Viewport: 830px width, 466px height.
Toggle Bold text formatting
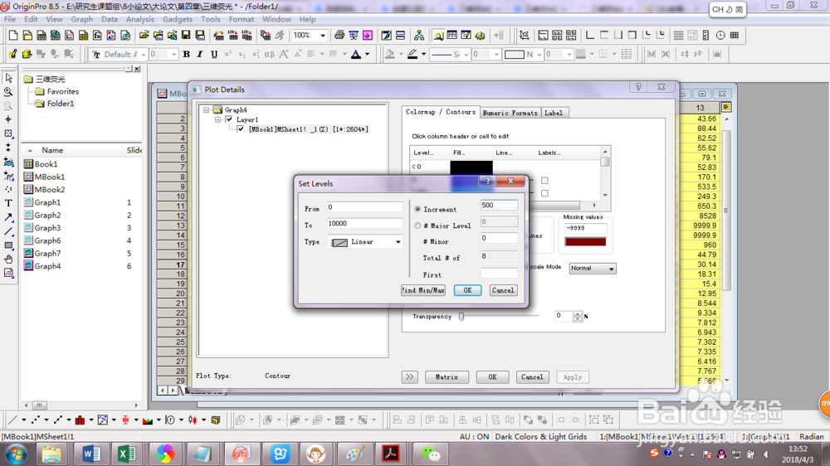click(186, 54)
